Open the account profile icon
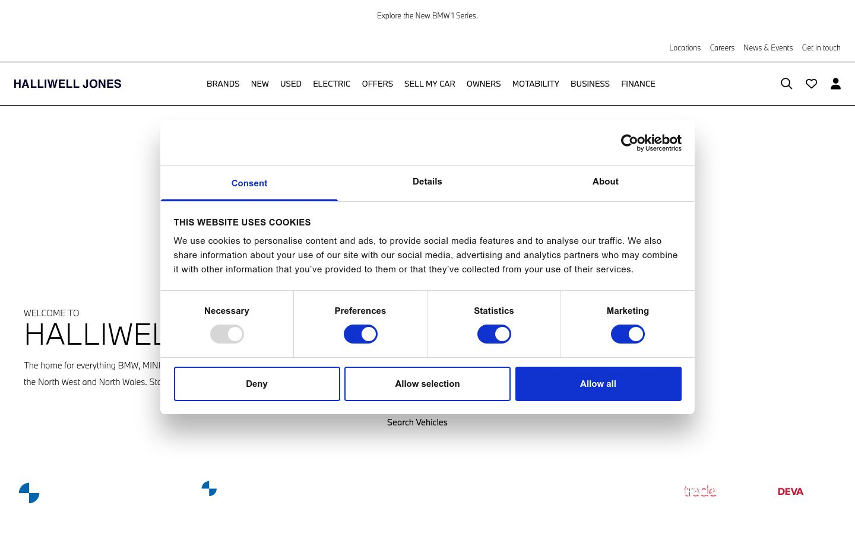This screenshot has width=855, height=534. (x=835, y=84)
